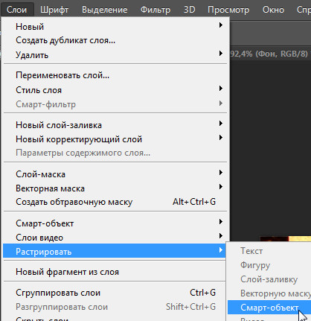Screen dimensions: 311x321
Task: Open the Слои menu in menu bar
Action: click(17, 10)
